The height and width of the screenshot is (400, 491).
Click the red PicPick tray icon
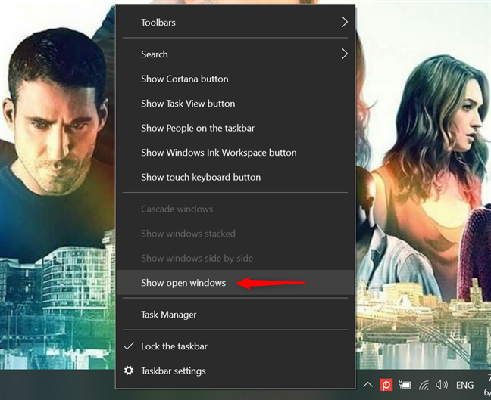tap(385, 384)
